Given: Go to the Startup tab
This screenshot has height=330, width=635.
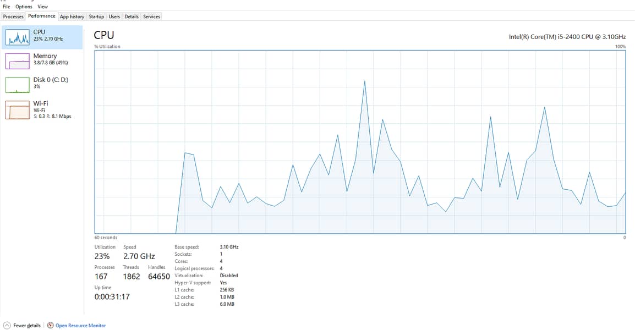Looking at the screenshot, I should tap(96, 16).
